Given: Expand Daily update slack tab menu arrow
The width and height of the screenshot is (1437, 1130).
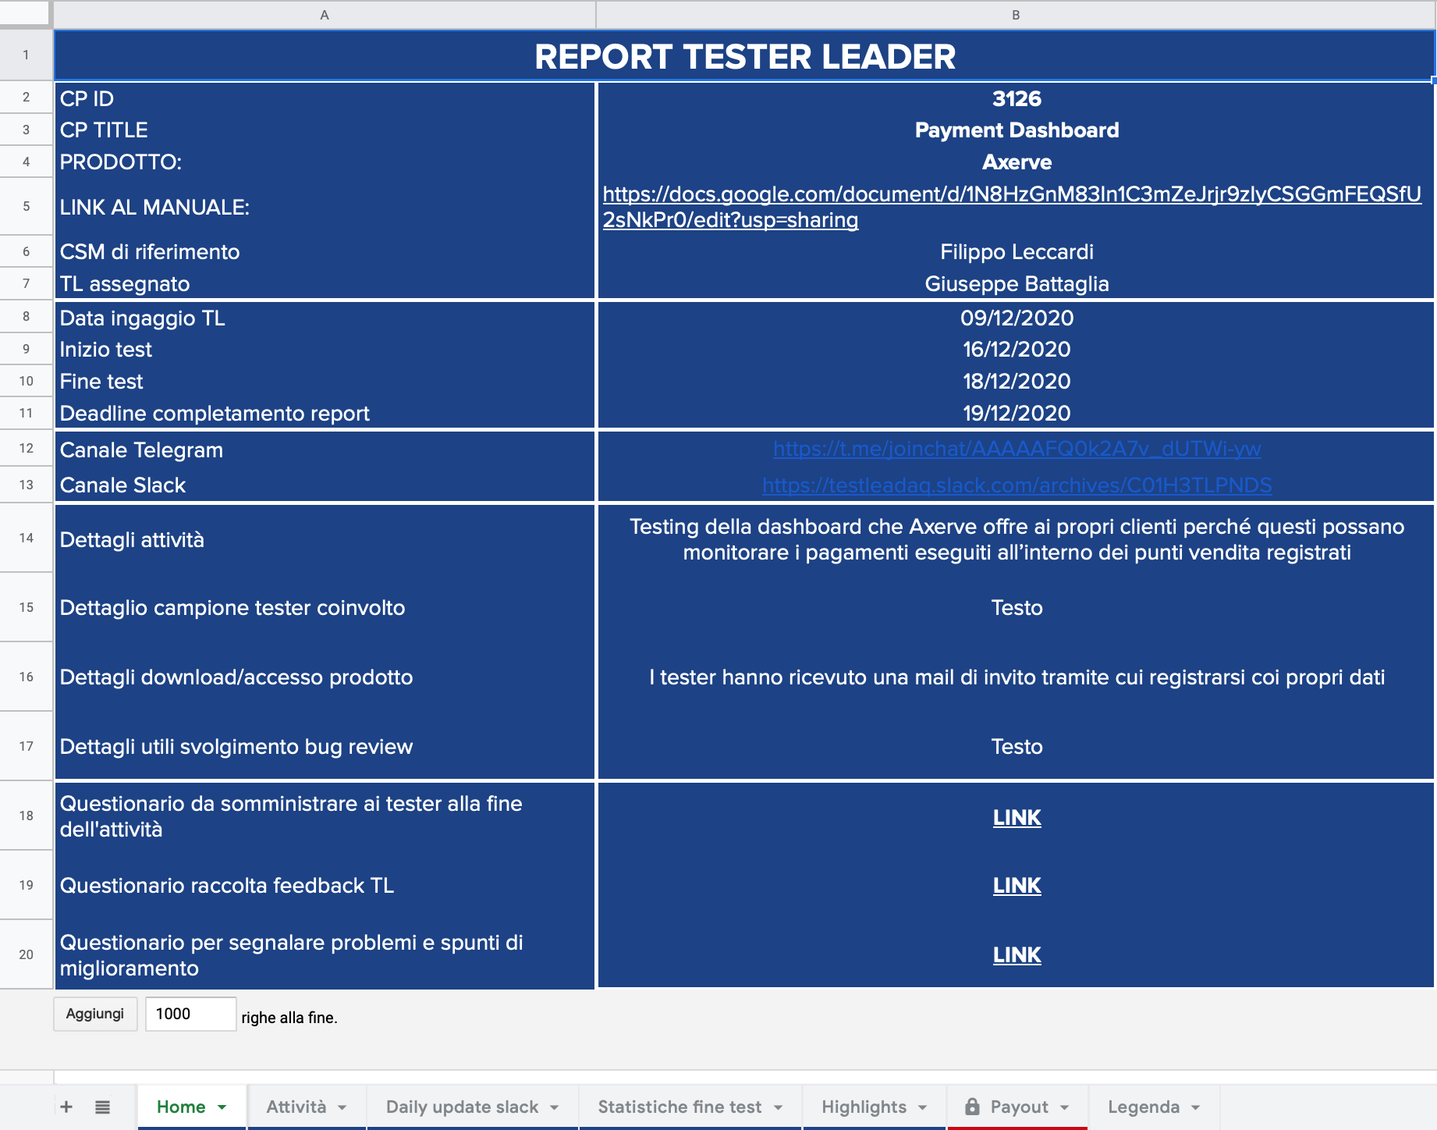Looking at the screenshot, I should click(554, 1107).
